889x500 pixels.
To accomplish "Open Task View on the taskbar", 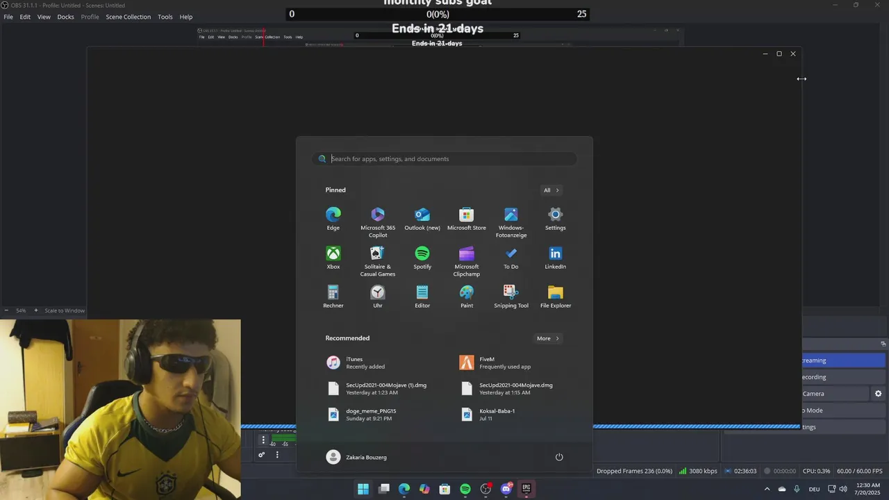I will (384, 489).
